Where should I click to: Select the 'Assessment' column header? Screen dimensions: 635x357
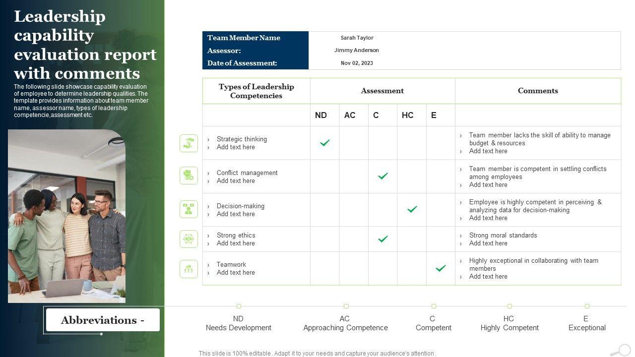(382, 91)
